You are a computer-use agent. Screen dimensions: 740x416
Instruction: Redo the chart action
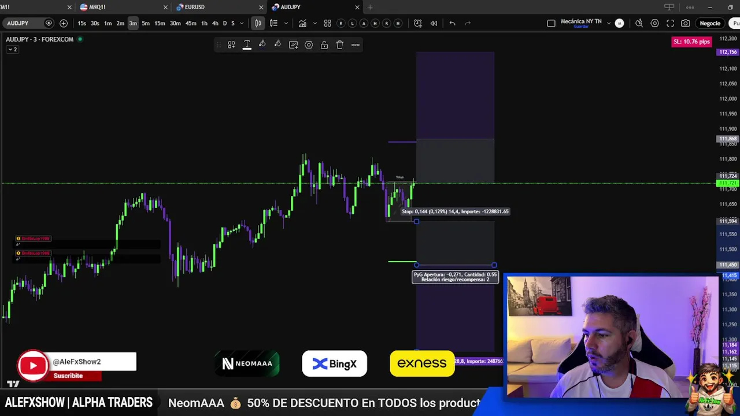(x=468, y=23)
